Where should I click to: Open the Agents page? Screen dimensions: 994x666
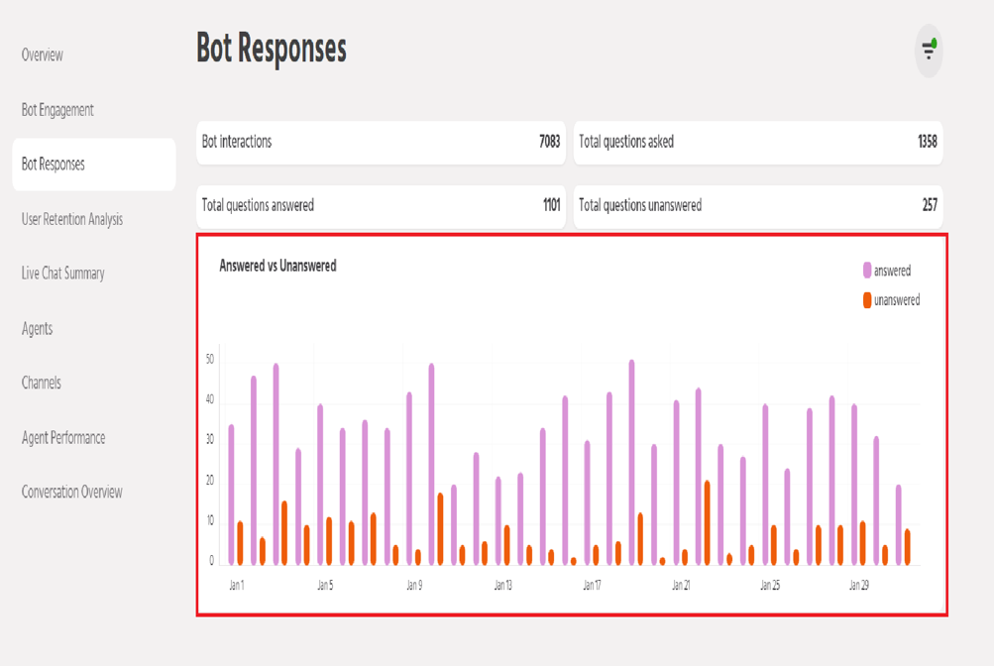(38, 328)
